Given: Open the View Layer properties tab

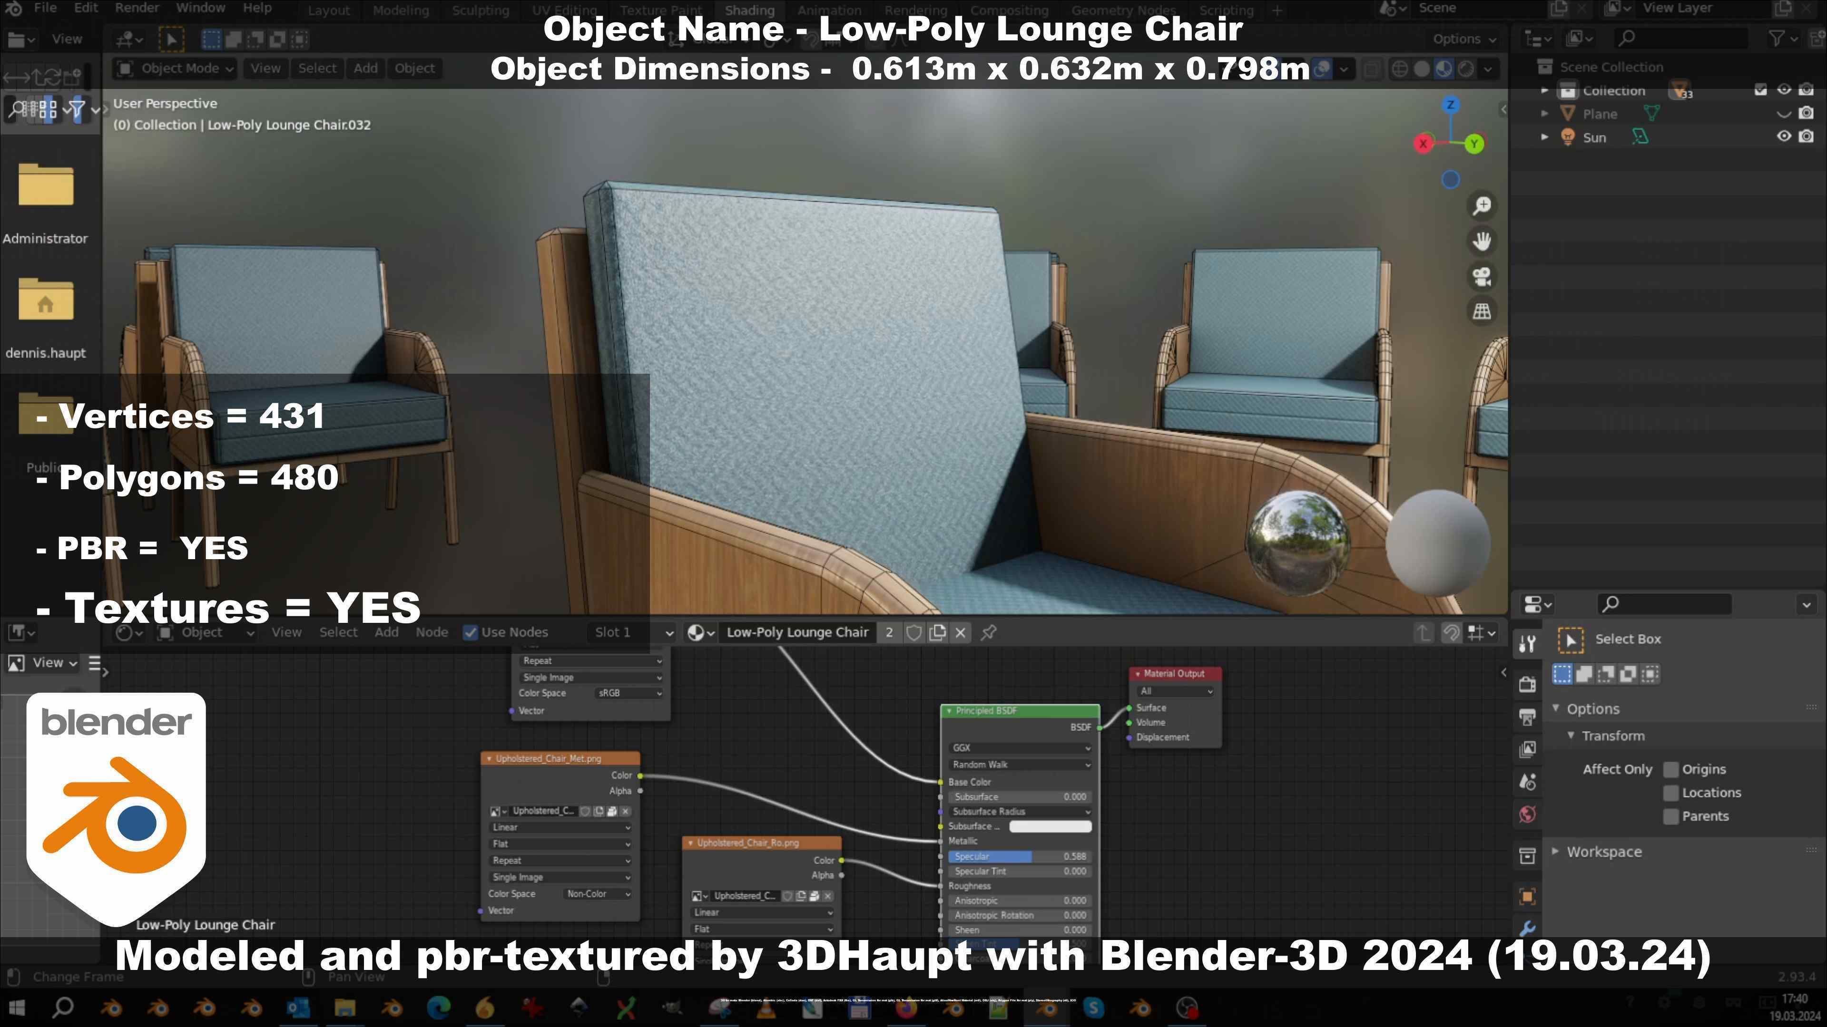Looking at the screenshot, I should pos(1528,749).
